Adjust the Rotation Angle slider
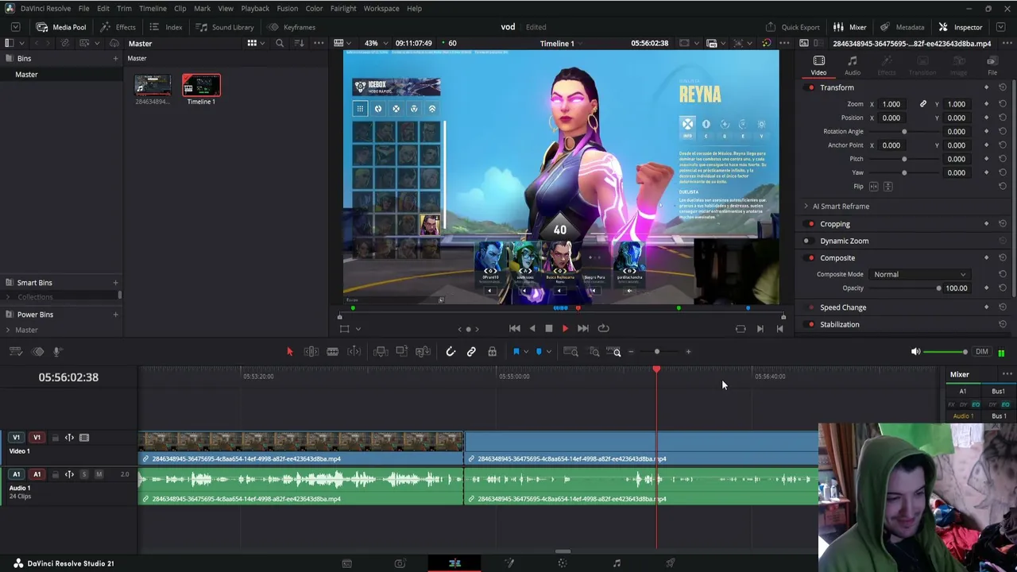The width and height of the screenshot is (1017, 572). (x=904, y=132)
